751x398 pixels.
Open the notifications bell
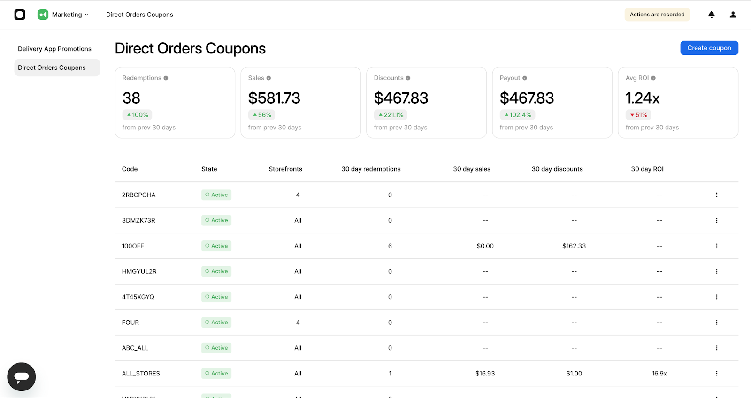click(x=712, y=15)
